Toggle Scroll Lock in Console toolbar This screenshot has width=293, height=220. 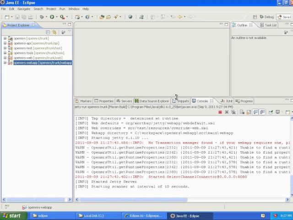(249, 112)
